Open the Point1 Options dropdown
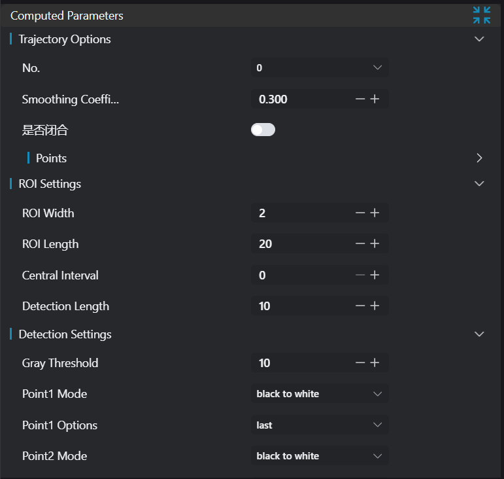The height and width of the screenshot is (479, 504). [319, 425]
